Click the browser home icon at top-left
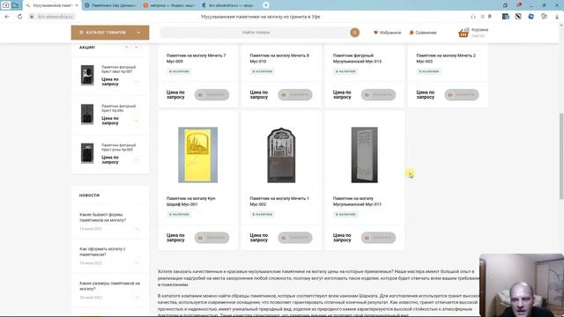 point(5,5)
